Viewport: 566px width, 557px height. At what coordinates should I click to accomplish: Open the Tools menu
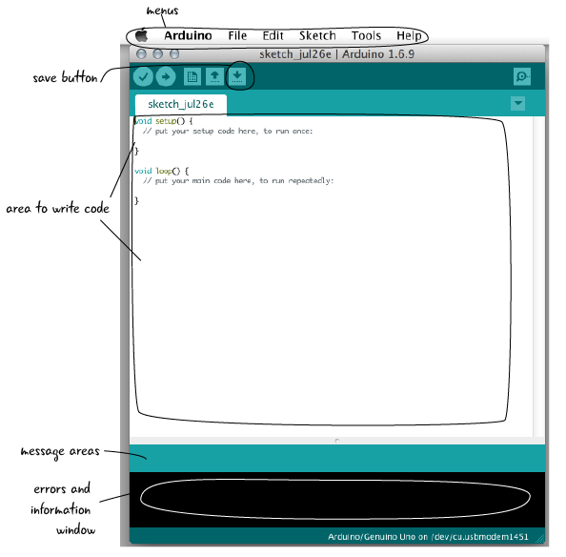pos(367,35)
